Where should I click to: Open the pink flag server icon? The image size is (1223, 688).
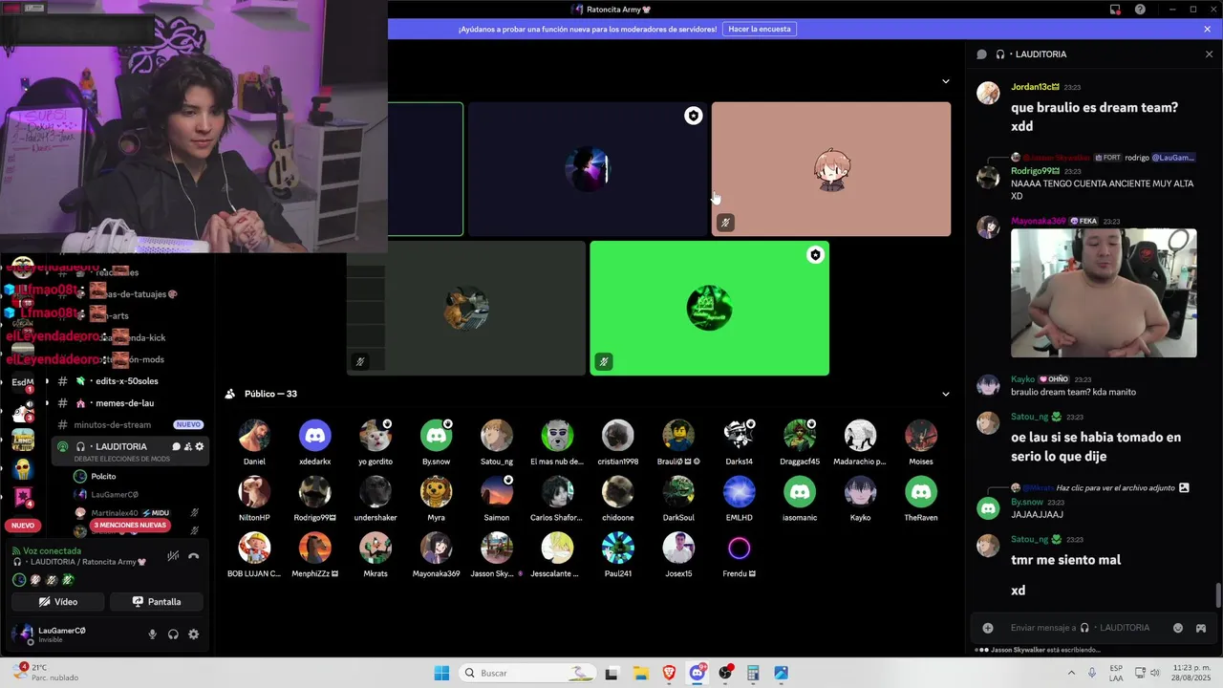[x=23, y=497]
